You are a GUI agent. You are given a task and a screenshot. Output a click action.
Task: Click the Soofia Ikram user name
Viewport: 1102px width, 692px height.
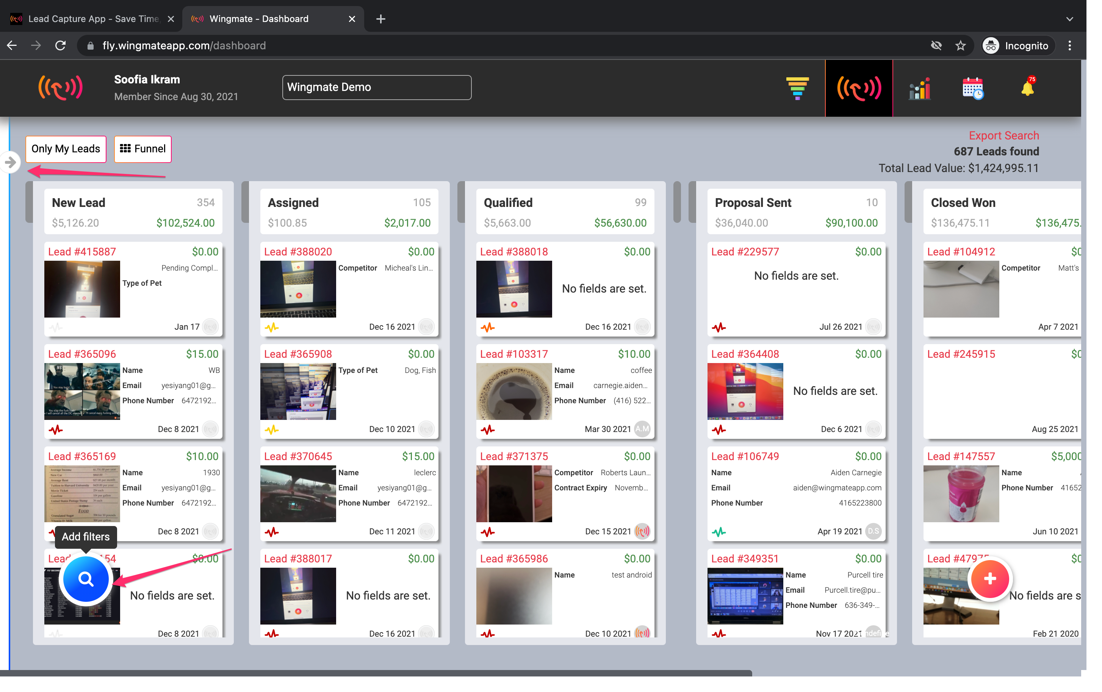147,80
